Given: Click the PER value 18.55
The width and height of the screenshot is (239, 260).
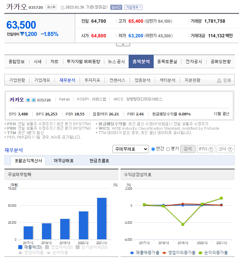Looking at the screenshot, I should pyautogui.click(x=80, y=114).
